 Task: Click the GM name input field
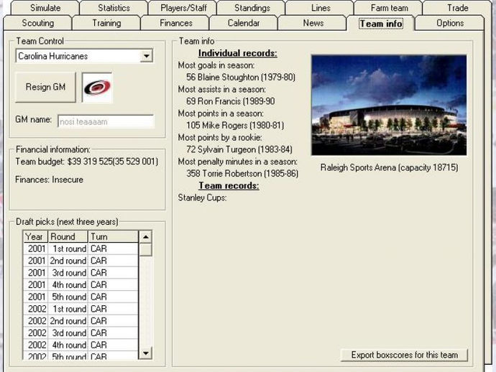(x=106, y=121)
